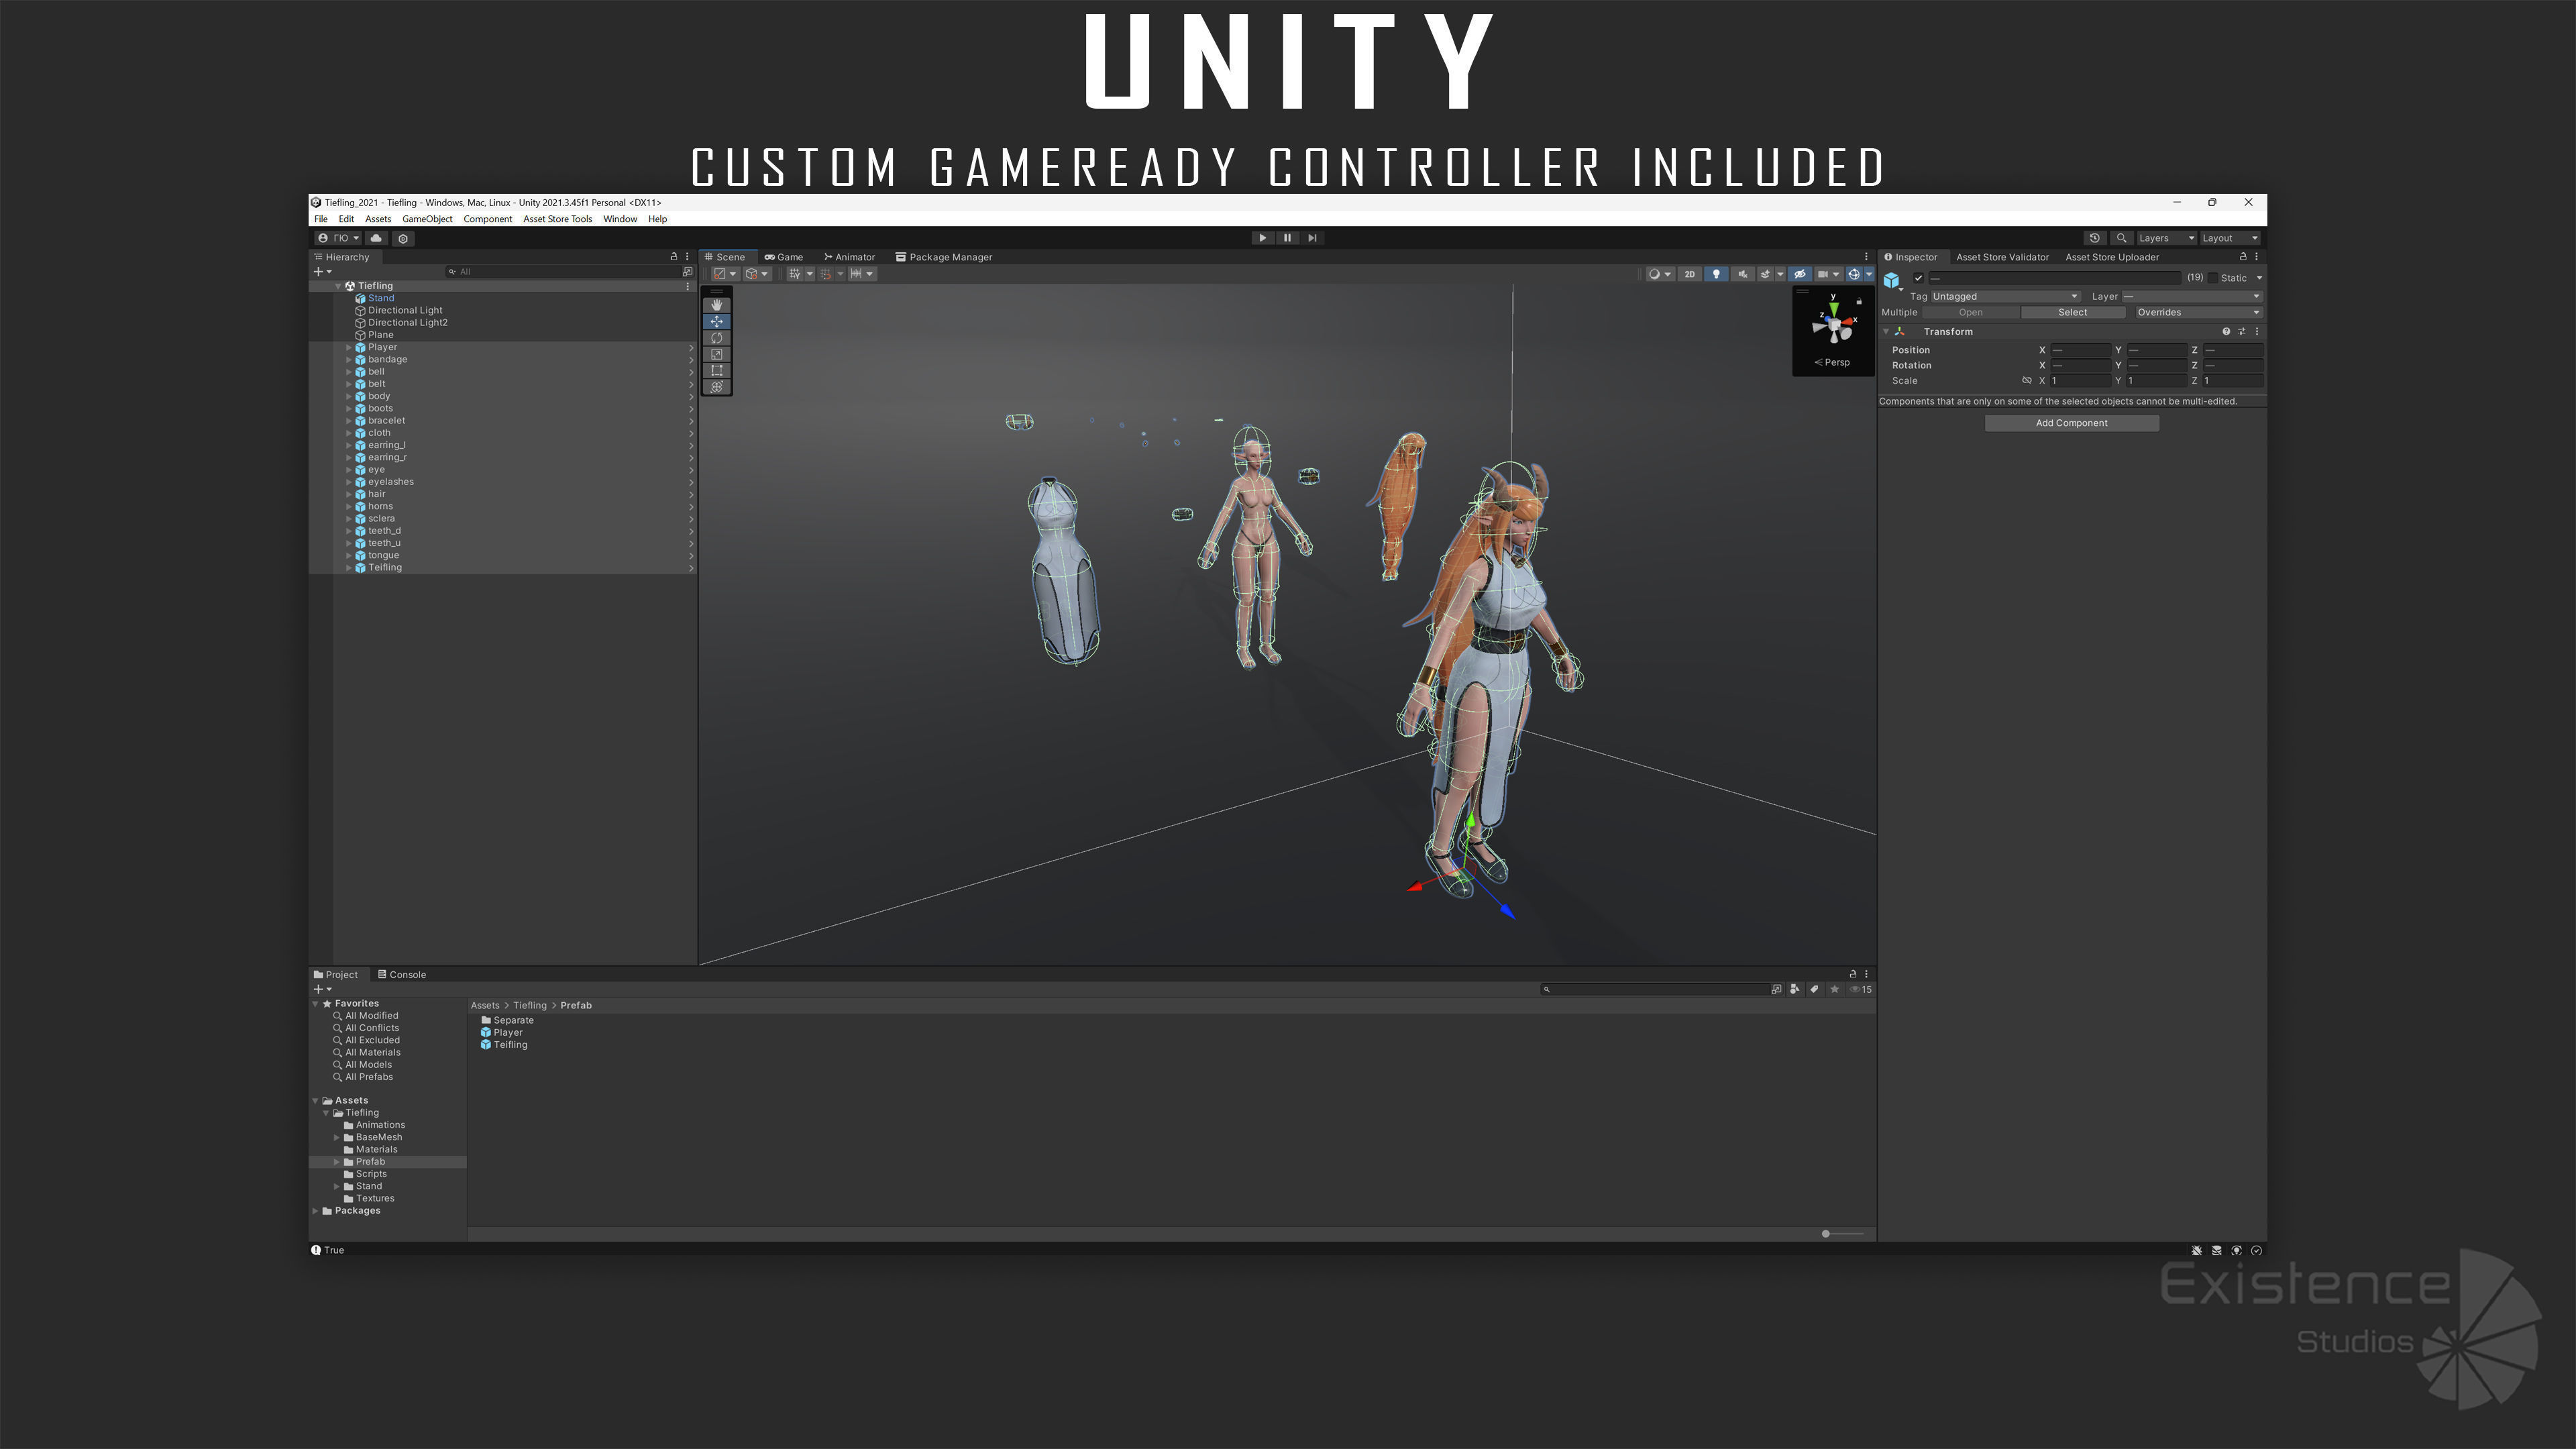
Task: Open the Layers dropdown in toolbar
Action: tap(2165, 238)
